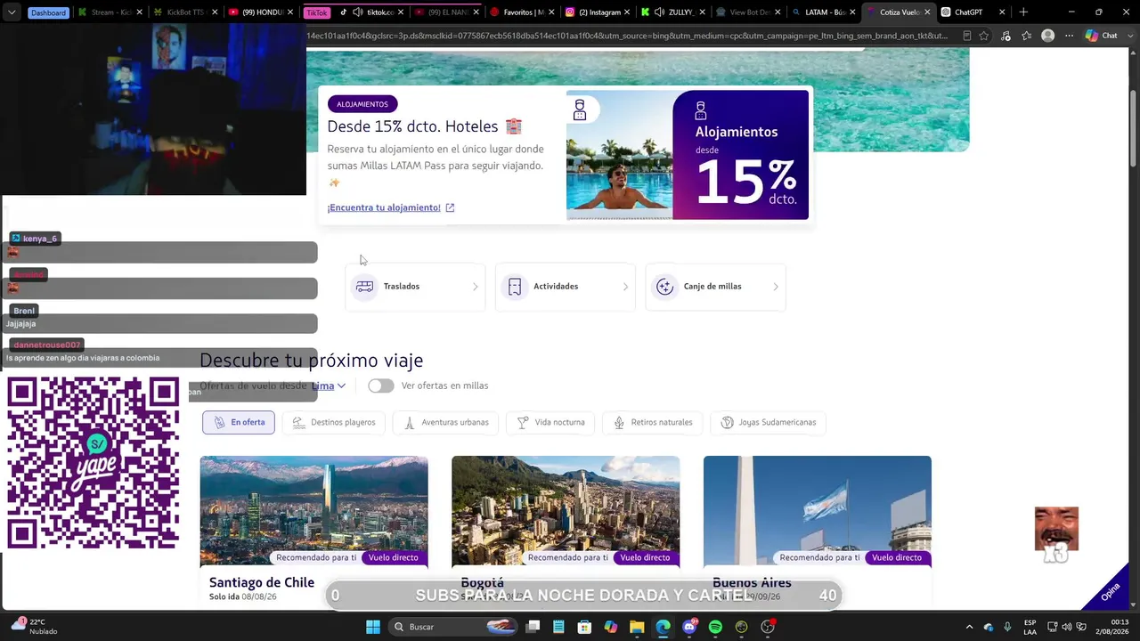Switch to the View Bot browser tab
Image resolution: width=1140 pixels, height=641 pixels.
click(x=748, y=12)
